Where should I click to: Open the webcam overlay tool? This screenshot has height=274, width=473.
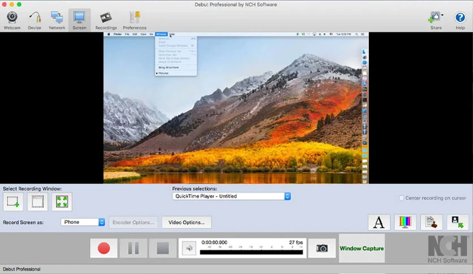[458, 222]
